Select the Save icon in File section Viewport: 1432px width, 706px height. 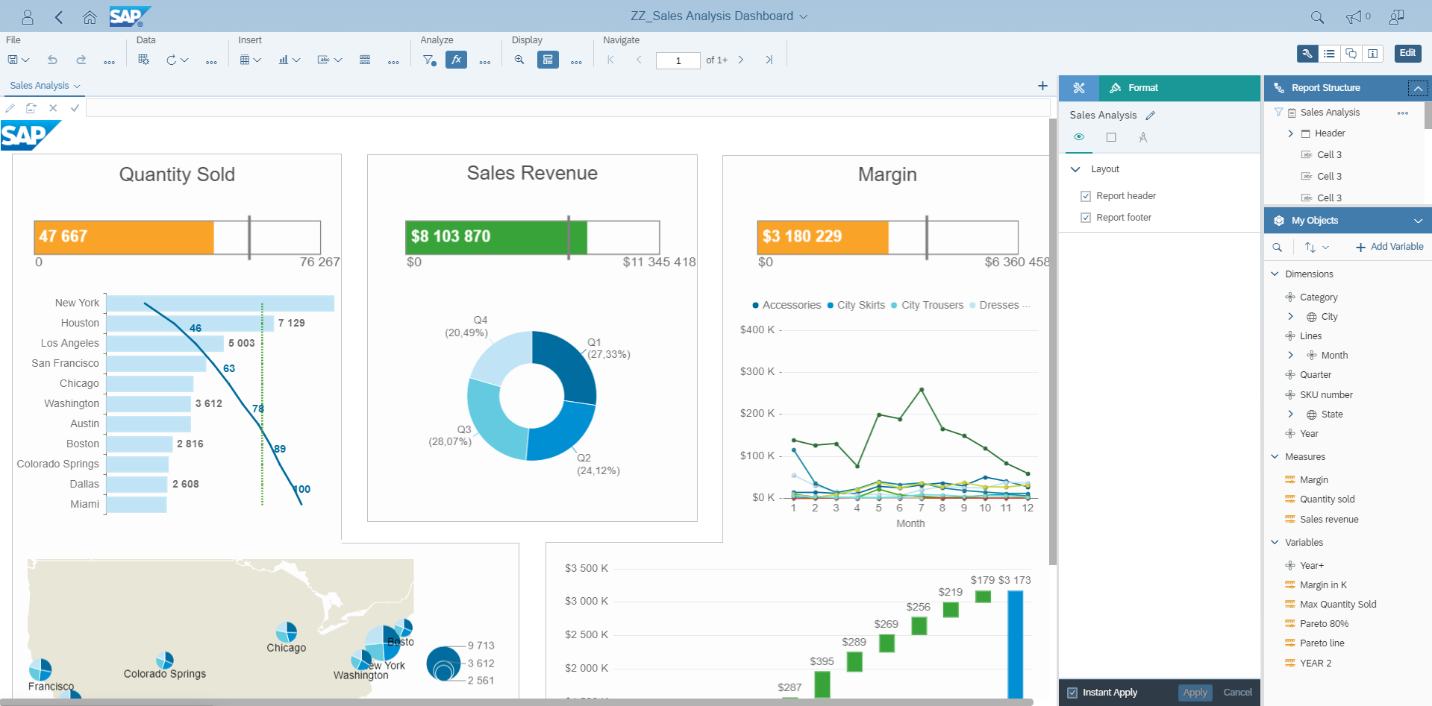tap(12, 60)
